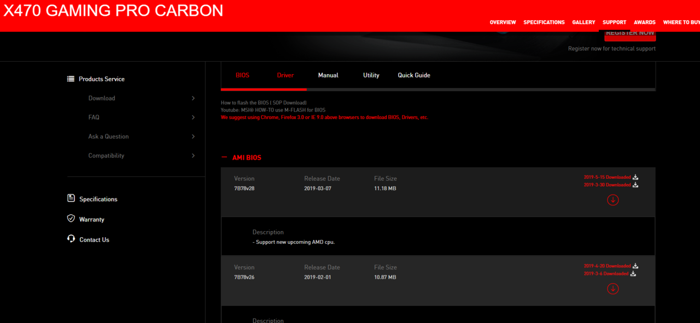Image resolution: width=700 pixels, height=323 pixels.
Task: Click the 2019-4-20 Downloaded link
Action: 607,266
